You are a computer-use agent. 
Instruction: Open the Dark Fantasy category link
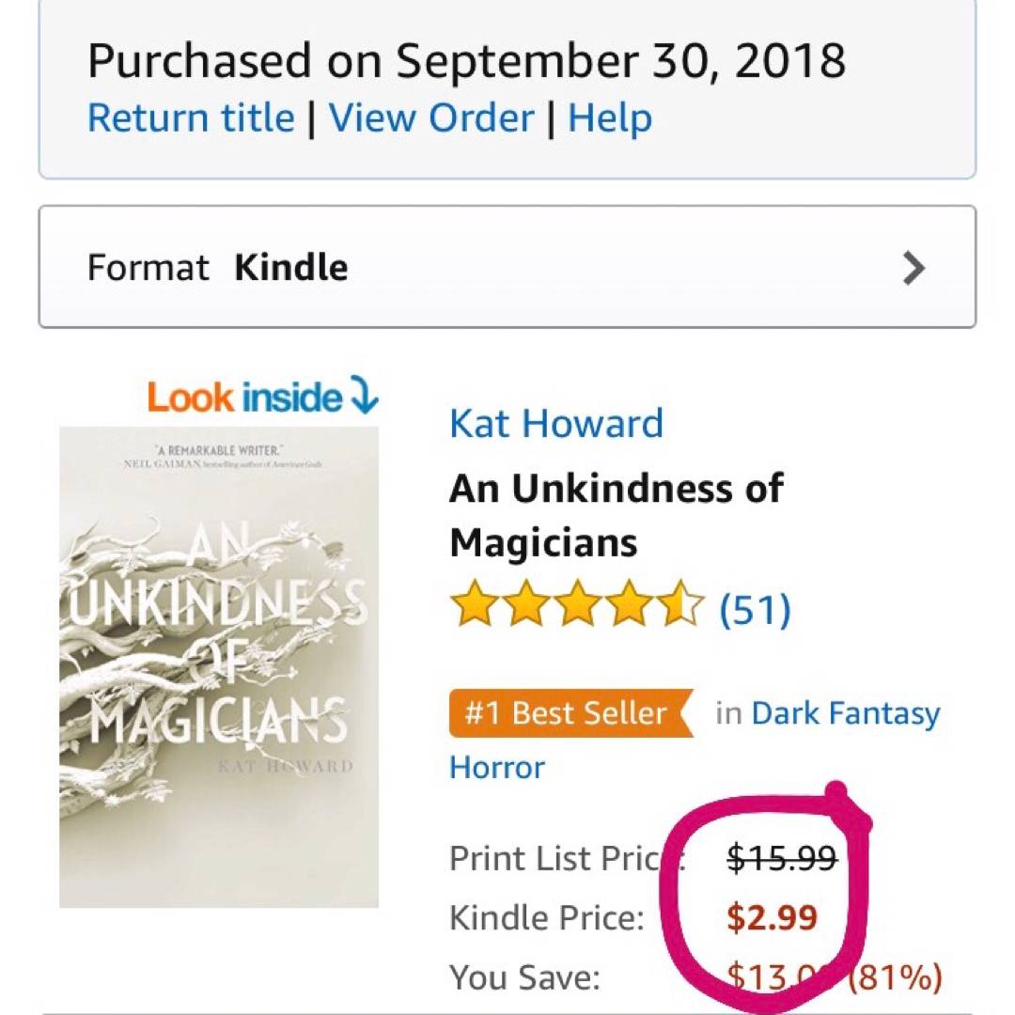click(x=846, y=713)
